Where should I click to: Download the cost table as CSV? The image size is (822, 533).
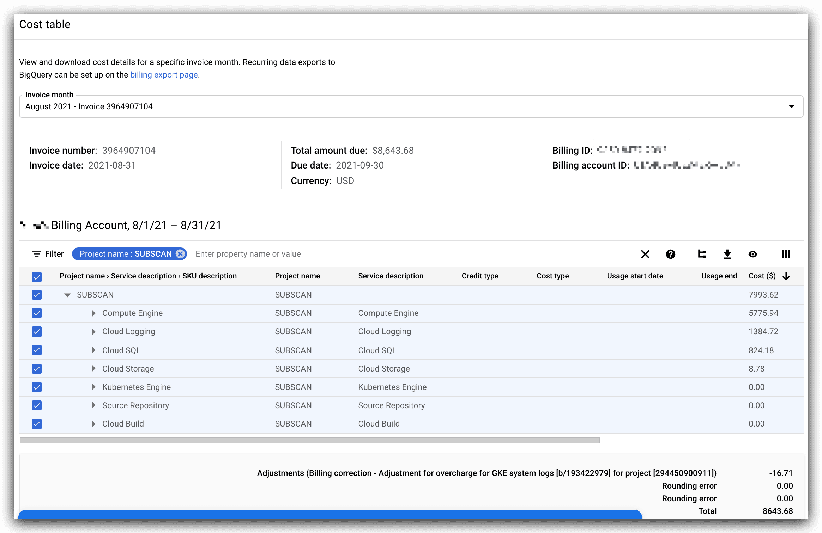(x=727, y=254)
